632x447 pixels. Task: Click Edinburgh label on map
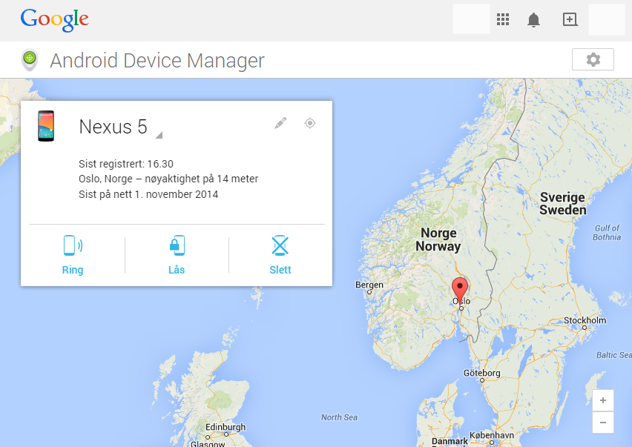pyautogui.click(x=226, y=427)
